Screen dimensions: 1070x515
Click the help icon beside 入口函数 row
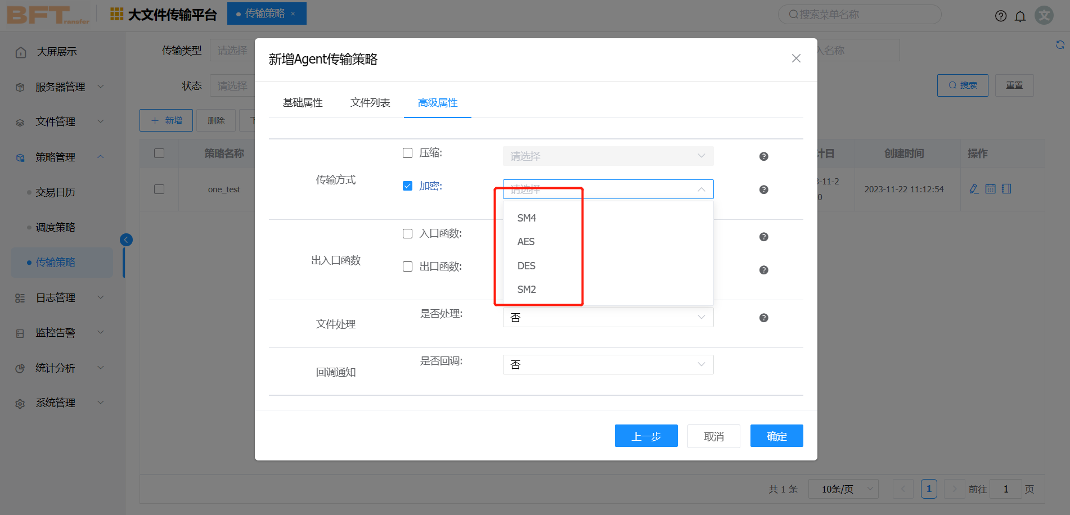tap(763, 237)
